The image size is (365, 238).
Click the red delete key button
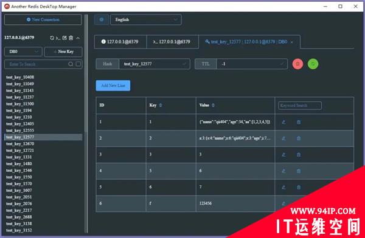297,64
